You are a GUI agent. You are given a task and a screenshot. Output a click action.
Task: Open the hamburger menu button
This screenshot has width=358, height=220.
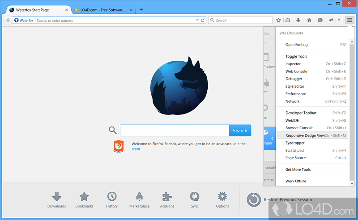tap(349, 20)
